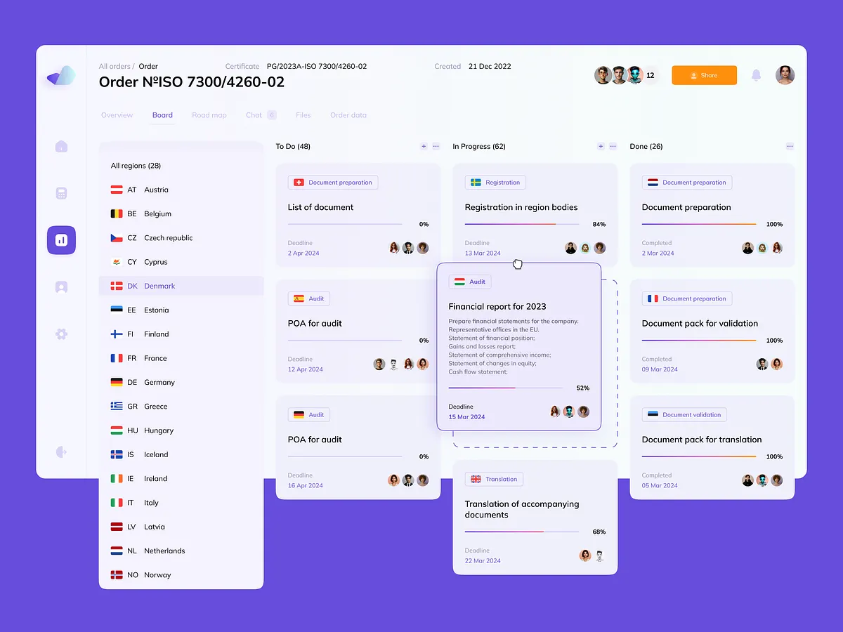Go back via the All orders breadcrumb
Image resolution: width=843 pixels, height=632 pixels.
tap(115, 66)
